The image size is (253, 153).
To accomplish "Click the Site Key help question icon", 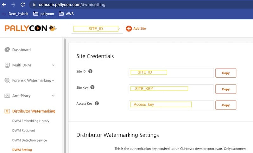I will [92, 87].
